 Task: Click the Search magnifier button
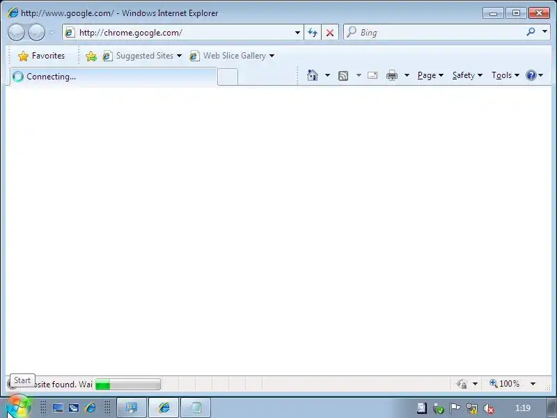(x=531, y=32)
